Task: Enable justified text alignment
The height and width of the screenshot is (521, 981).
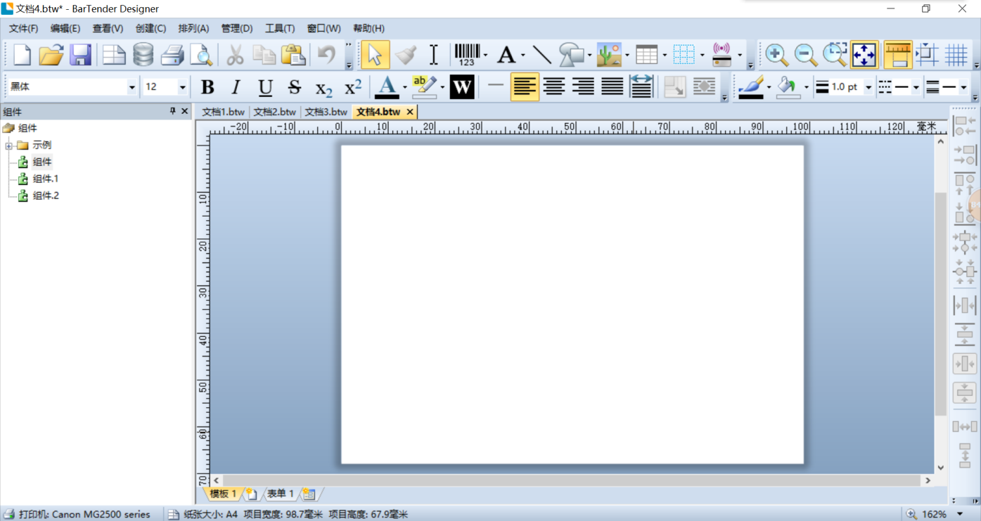Action: coord(613,87)
